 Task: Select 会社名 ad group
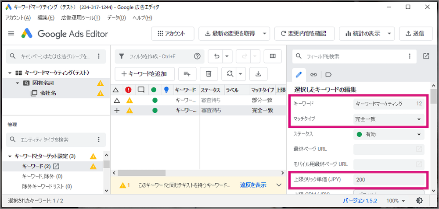(48, 94)
